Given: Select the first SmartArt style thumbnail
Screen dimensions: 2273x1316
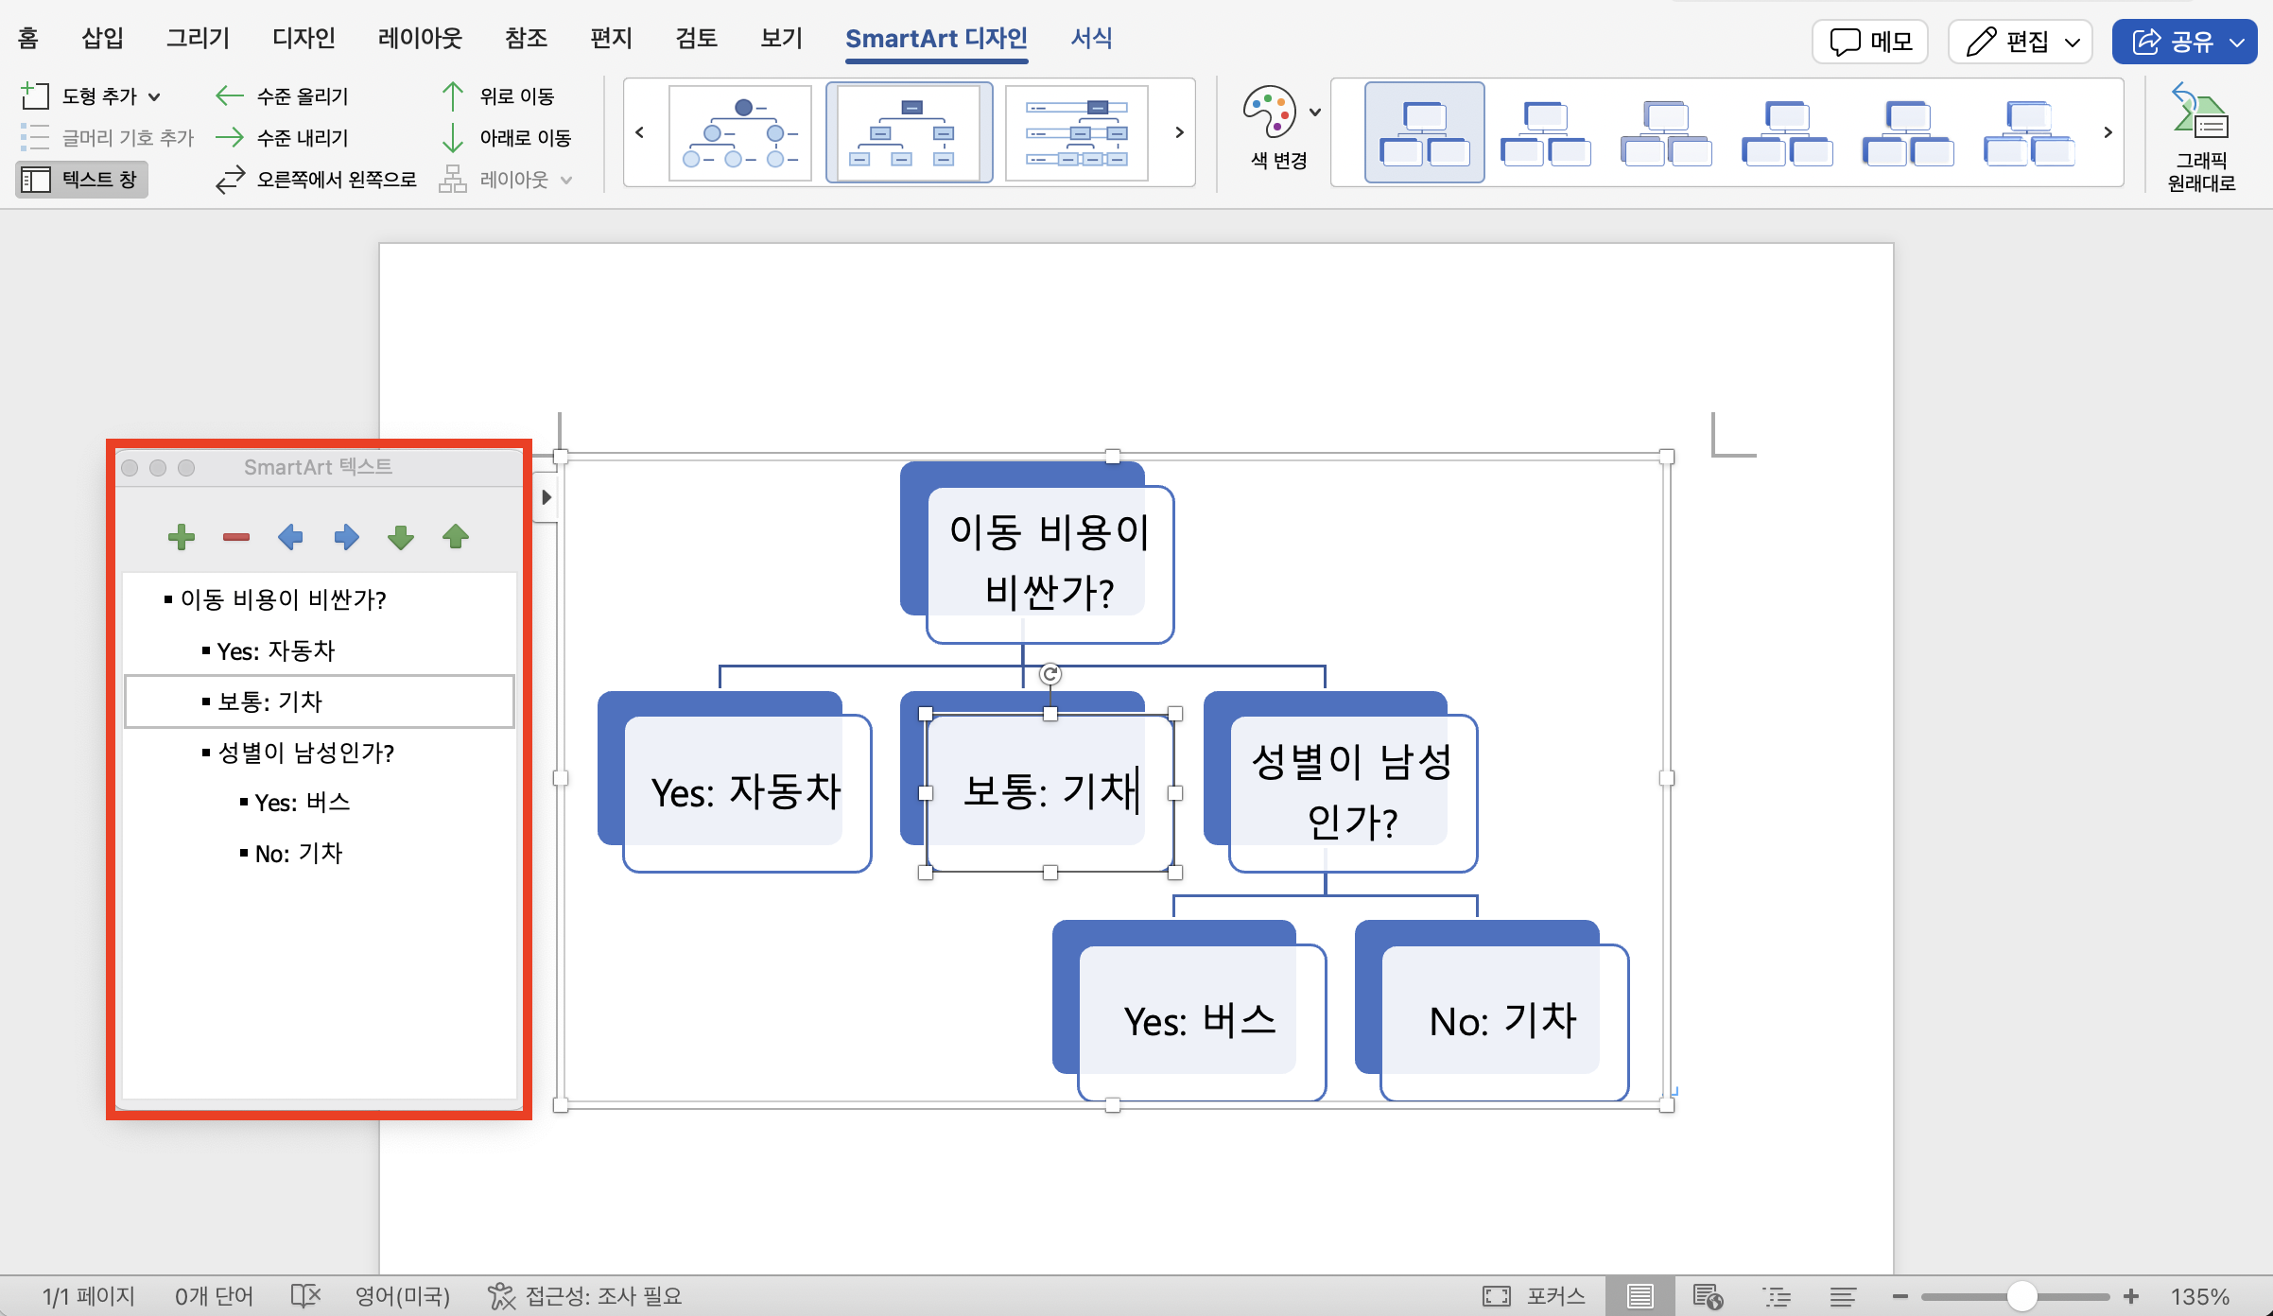Looking at the screenshot, I should [1424, 132].
